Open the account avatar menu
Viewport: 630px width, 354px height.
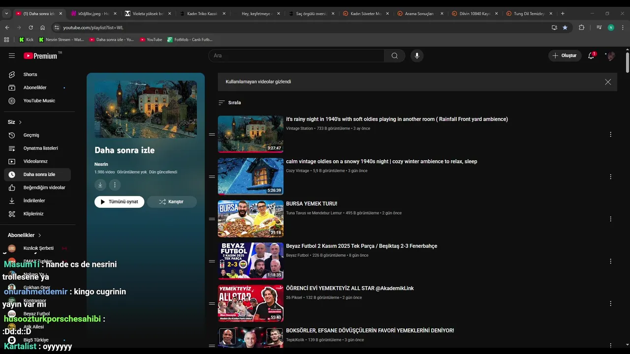611,56
